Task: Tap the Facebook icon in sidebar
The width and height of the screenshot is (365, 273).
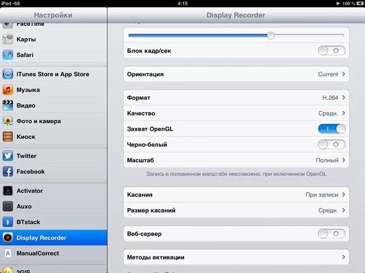Action: (x=7, y=172)
